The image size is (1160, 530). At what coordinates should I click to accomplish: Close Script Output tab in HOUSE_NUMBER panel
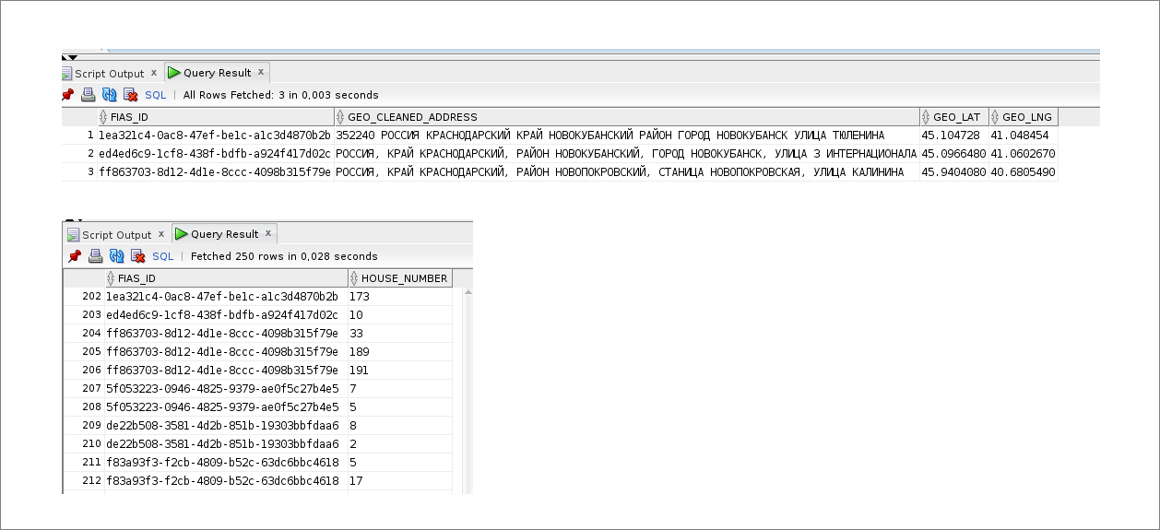point(161,234)
